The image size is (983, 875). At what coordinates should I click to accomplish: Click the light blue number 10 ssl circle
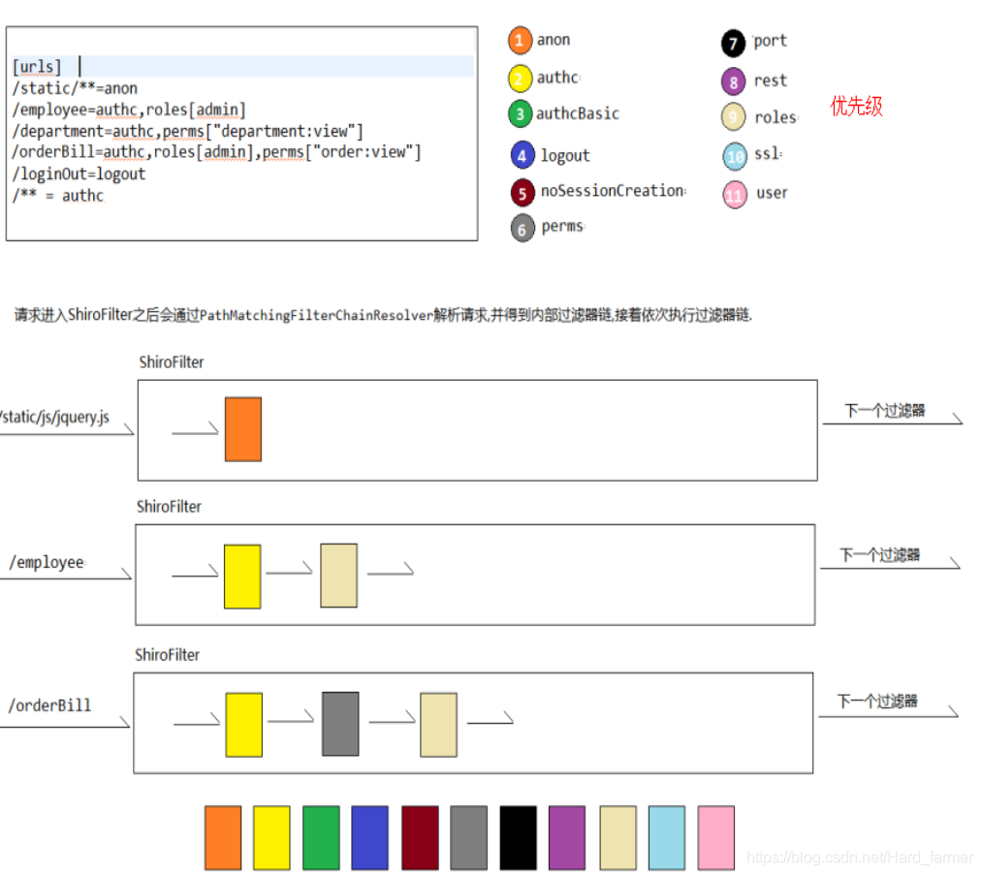(735, 157)
